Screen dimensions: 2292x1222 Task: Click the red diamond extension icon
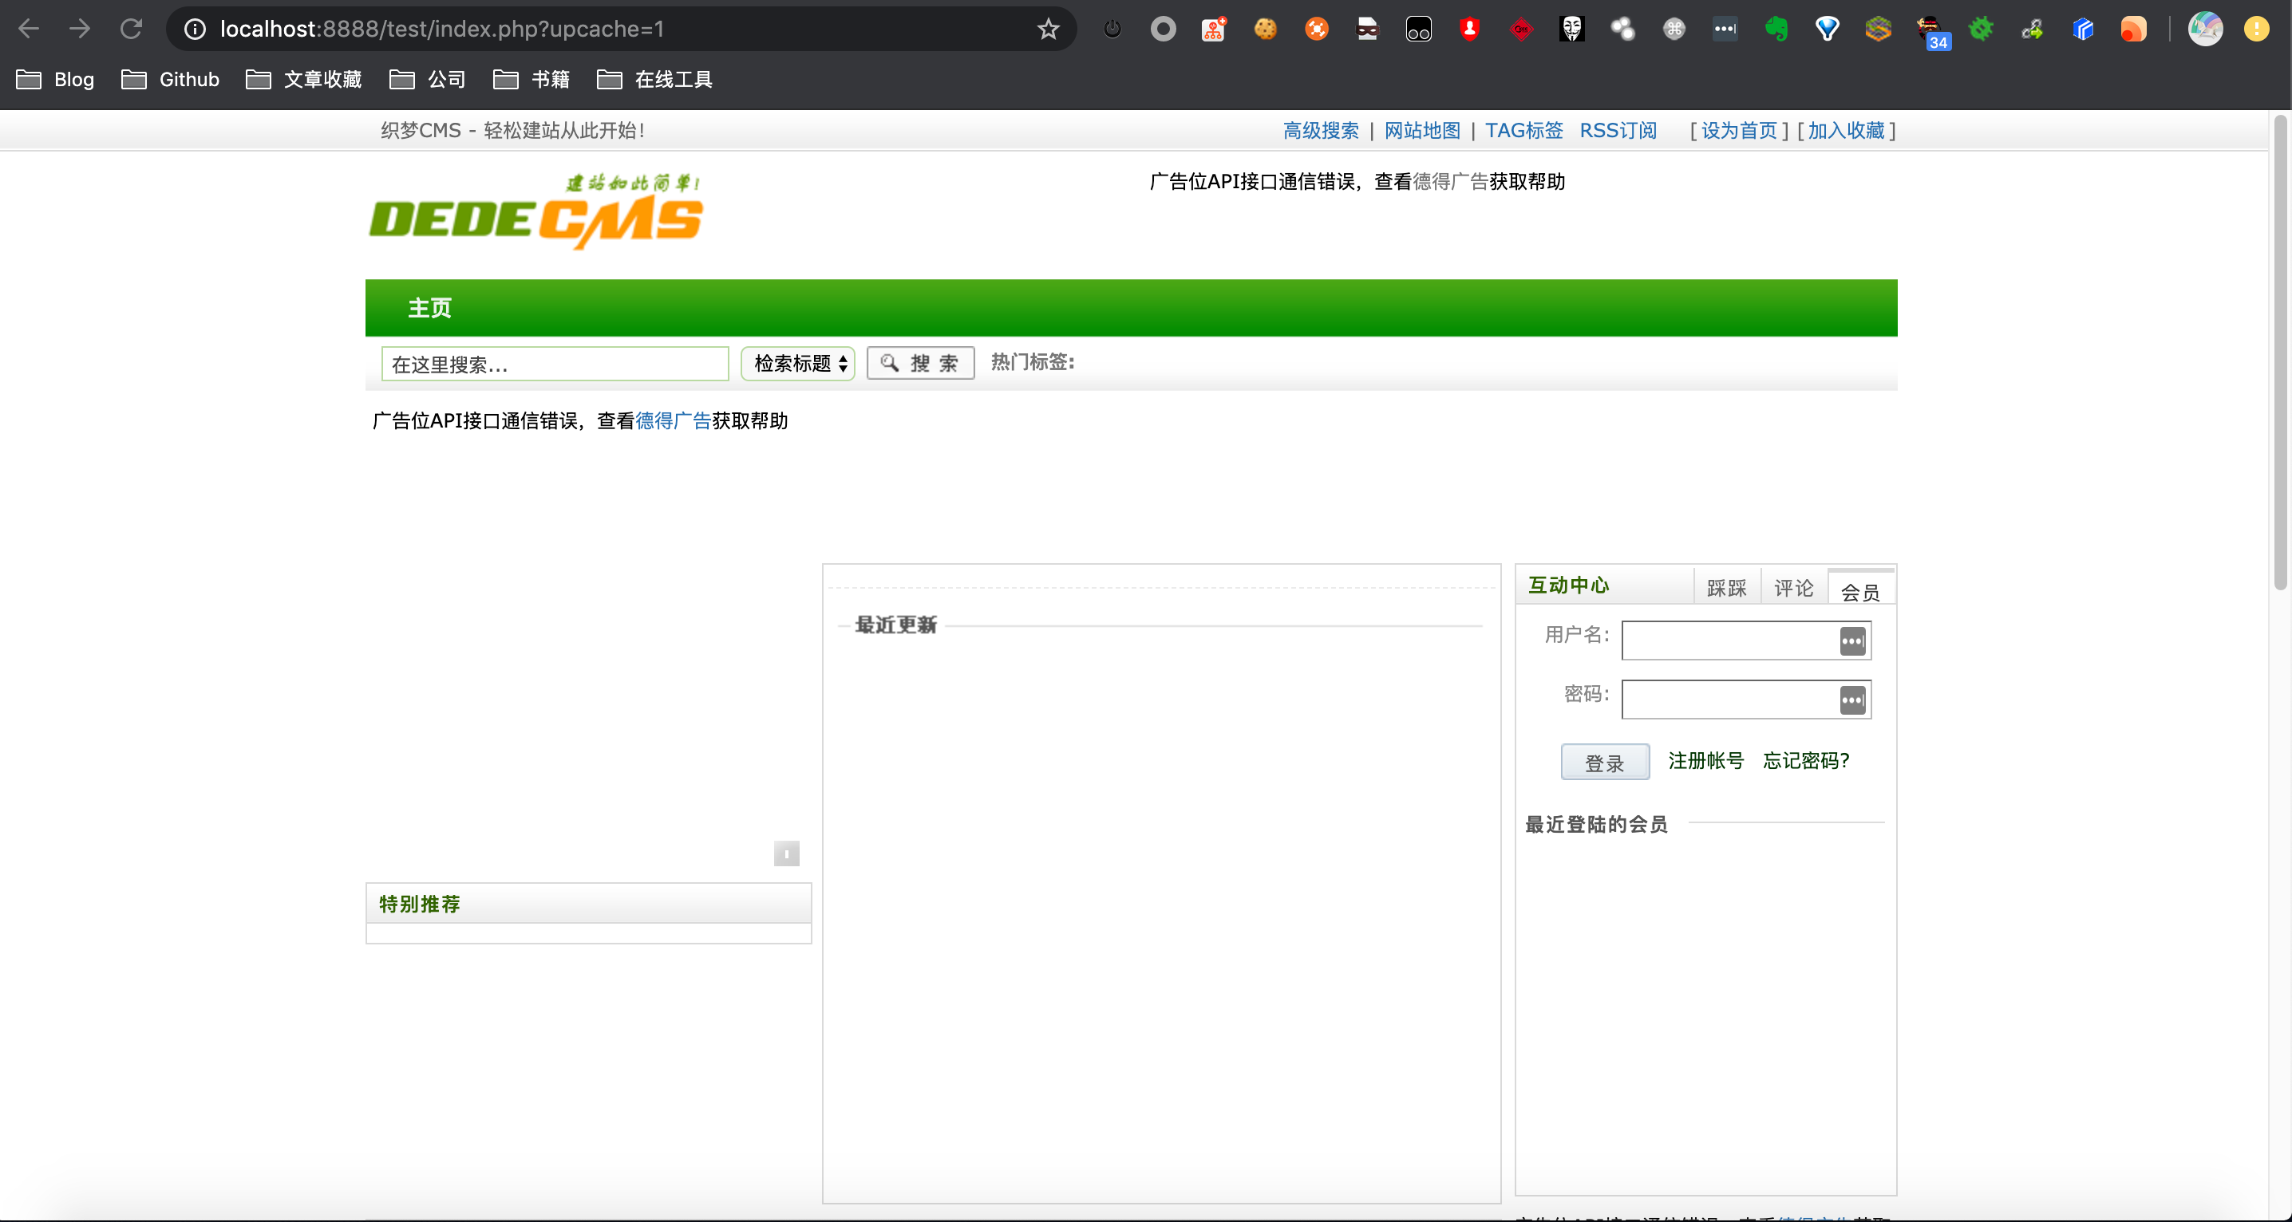[1521, 30]
